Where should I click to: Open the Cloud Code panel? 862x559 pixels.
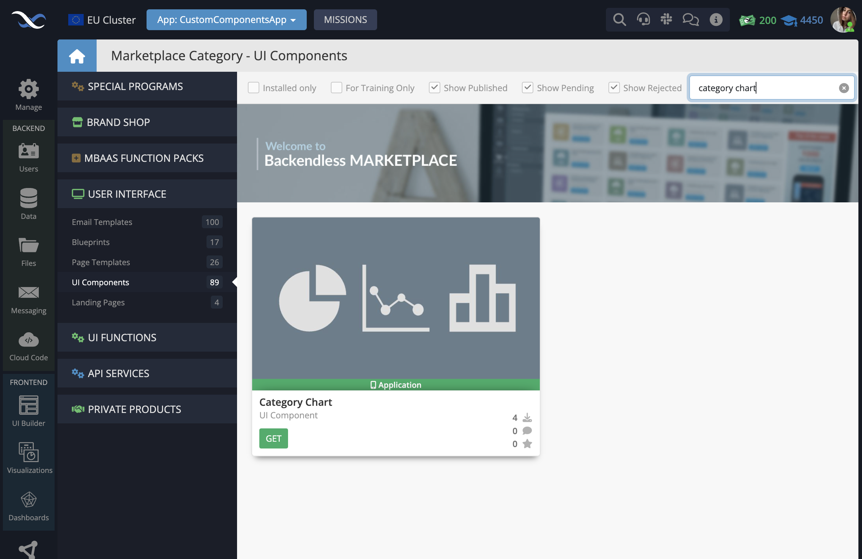pyautogui.click(x=29, y=348)
